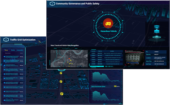Screen dimensions: 170x105
Task: Switch to the Section tab
Action: tap(13, 50)
